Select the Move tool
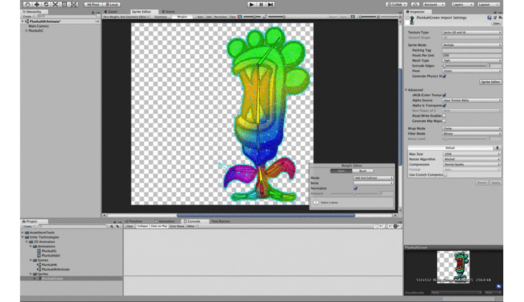The height and width of the screenshot is (302, 524). pyautogui.click(x=37, y=5)
